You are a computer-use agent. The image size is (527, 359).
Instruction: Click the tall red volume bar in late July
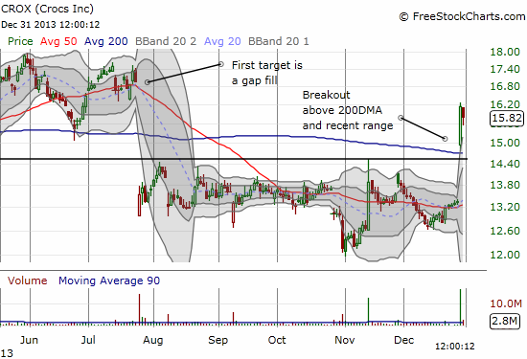tap(139, 309)
